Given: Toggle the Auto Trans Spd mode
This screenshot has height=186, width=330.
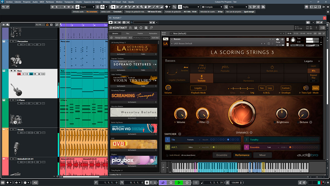Looking at the screenshot, I should click(x=316, y=88).
